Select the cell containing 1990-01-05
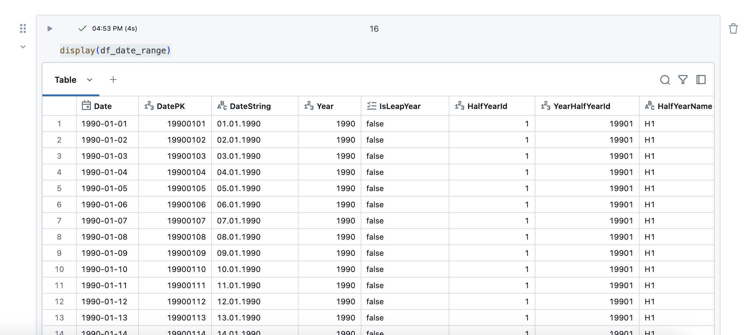The height and width of the screenshot is (335, 746). [x=104, y=188]
